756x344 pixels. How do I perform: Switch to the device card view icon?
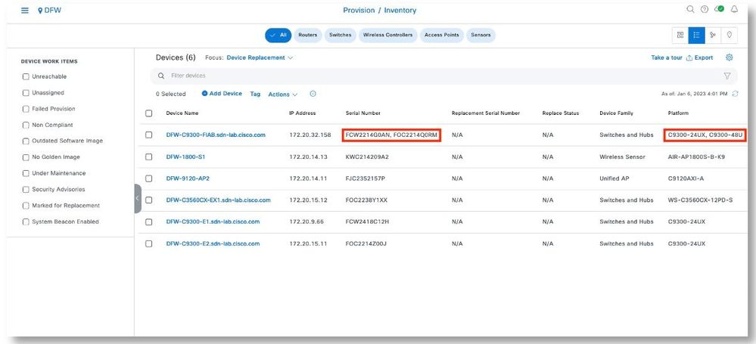[x=680, y=36]
